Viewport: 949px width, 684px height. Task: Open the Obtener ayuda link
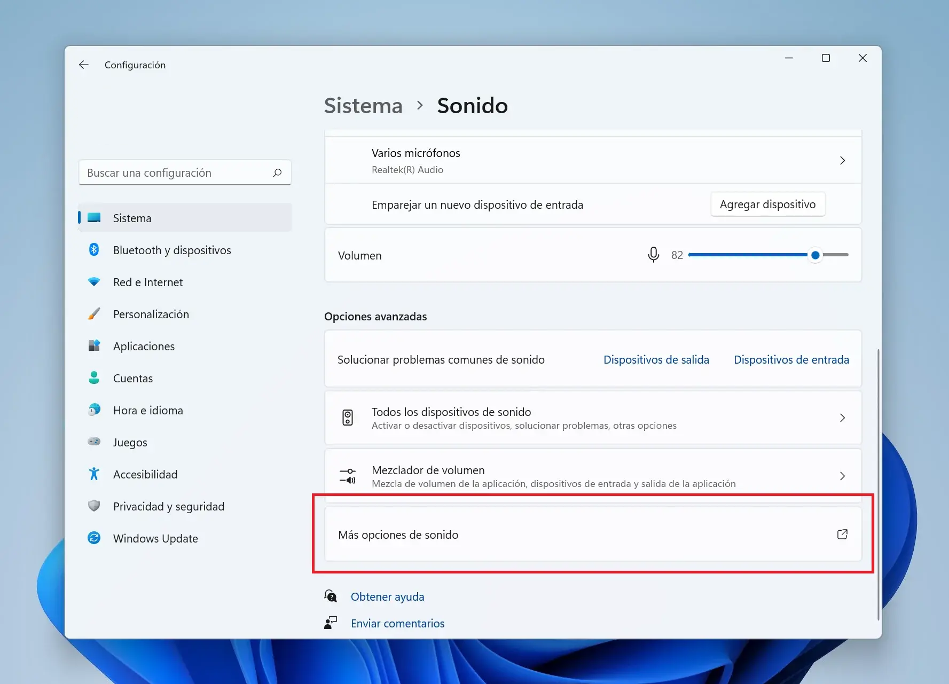(x=387, y=596)
